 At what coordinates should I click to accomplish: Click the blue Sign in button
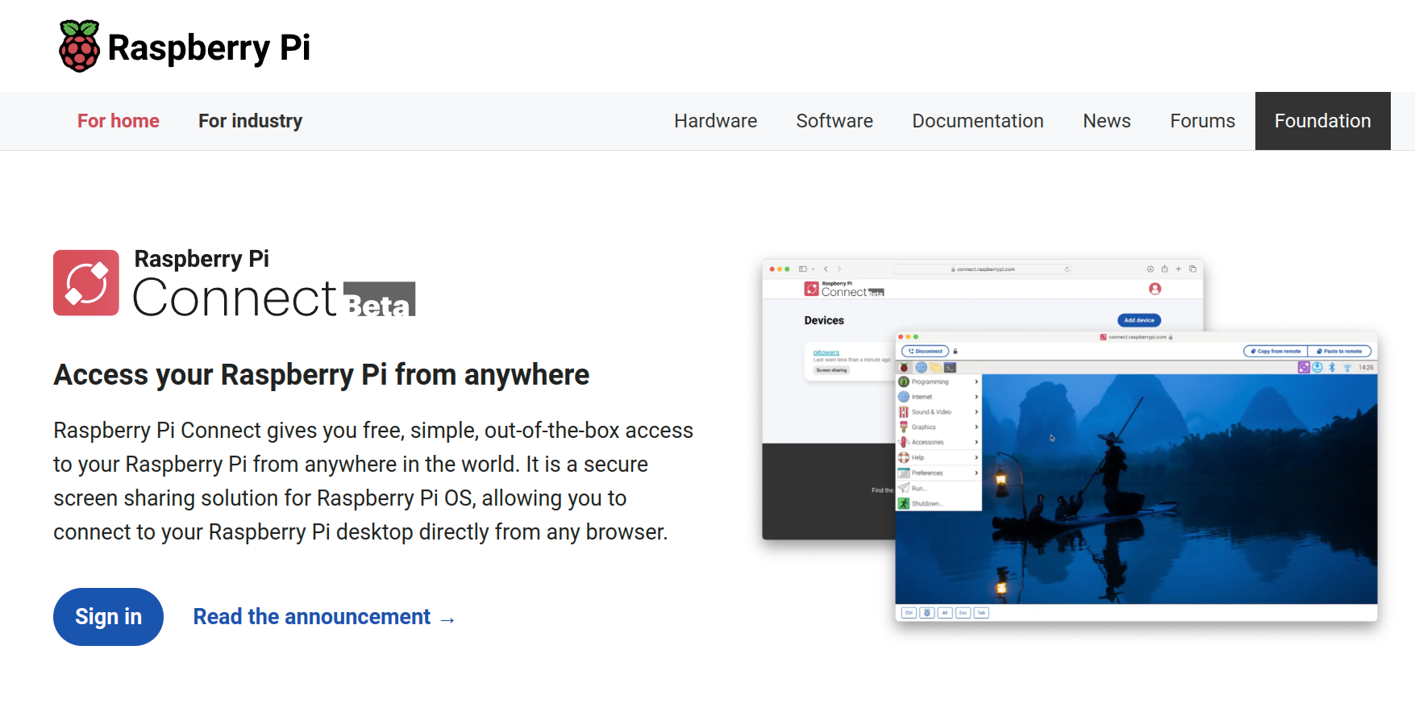(108, 617)
